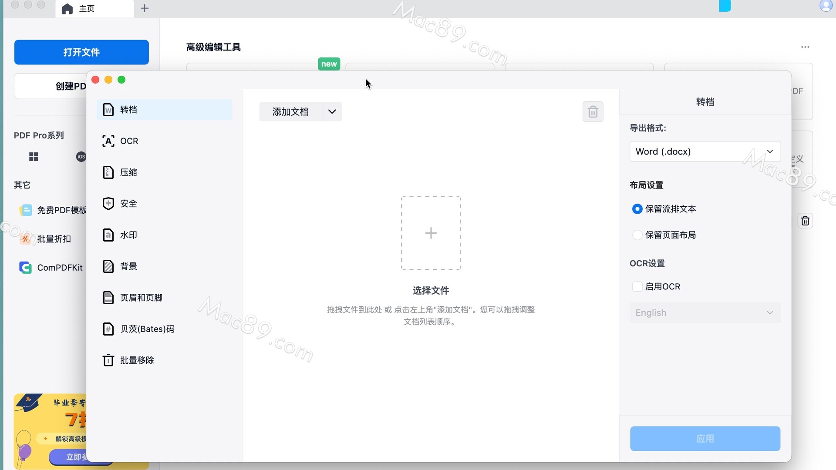
Task: Choose the Security (安全) shield icon
Action: point(108,204)
